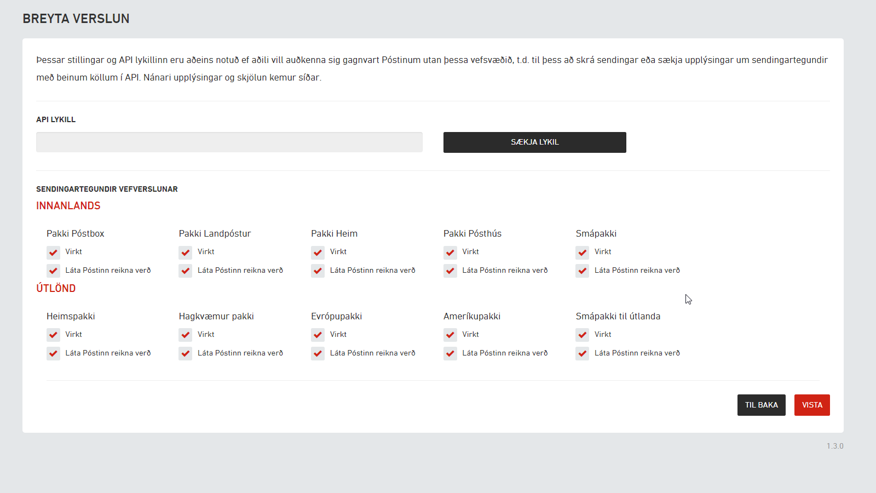Disable Virkt for Evrópupakki
This screenshot has width=876, height=493.
click(x=318, y=335)
